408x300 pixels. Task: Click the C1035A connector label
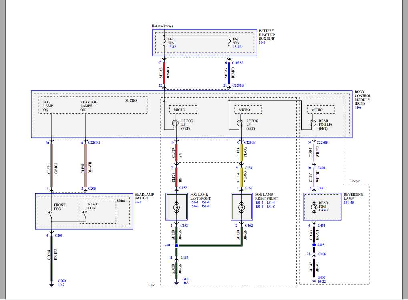[x=238, y=63]
